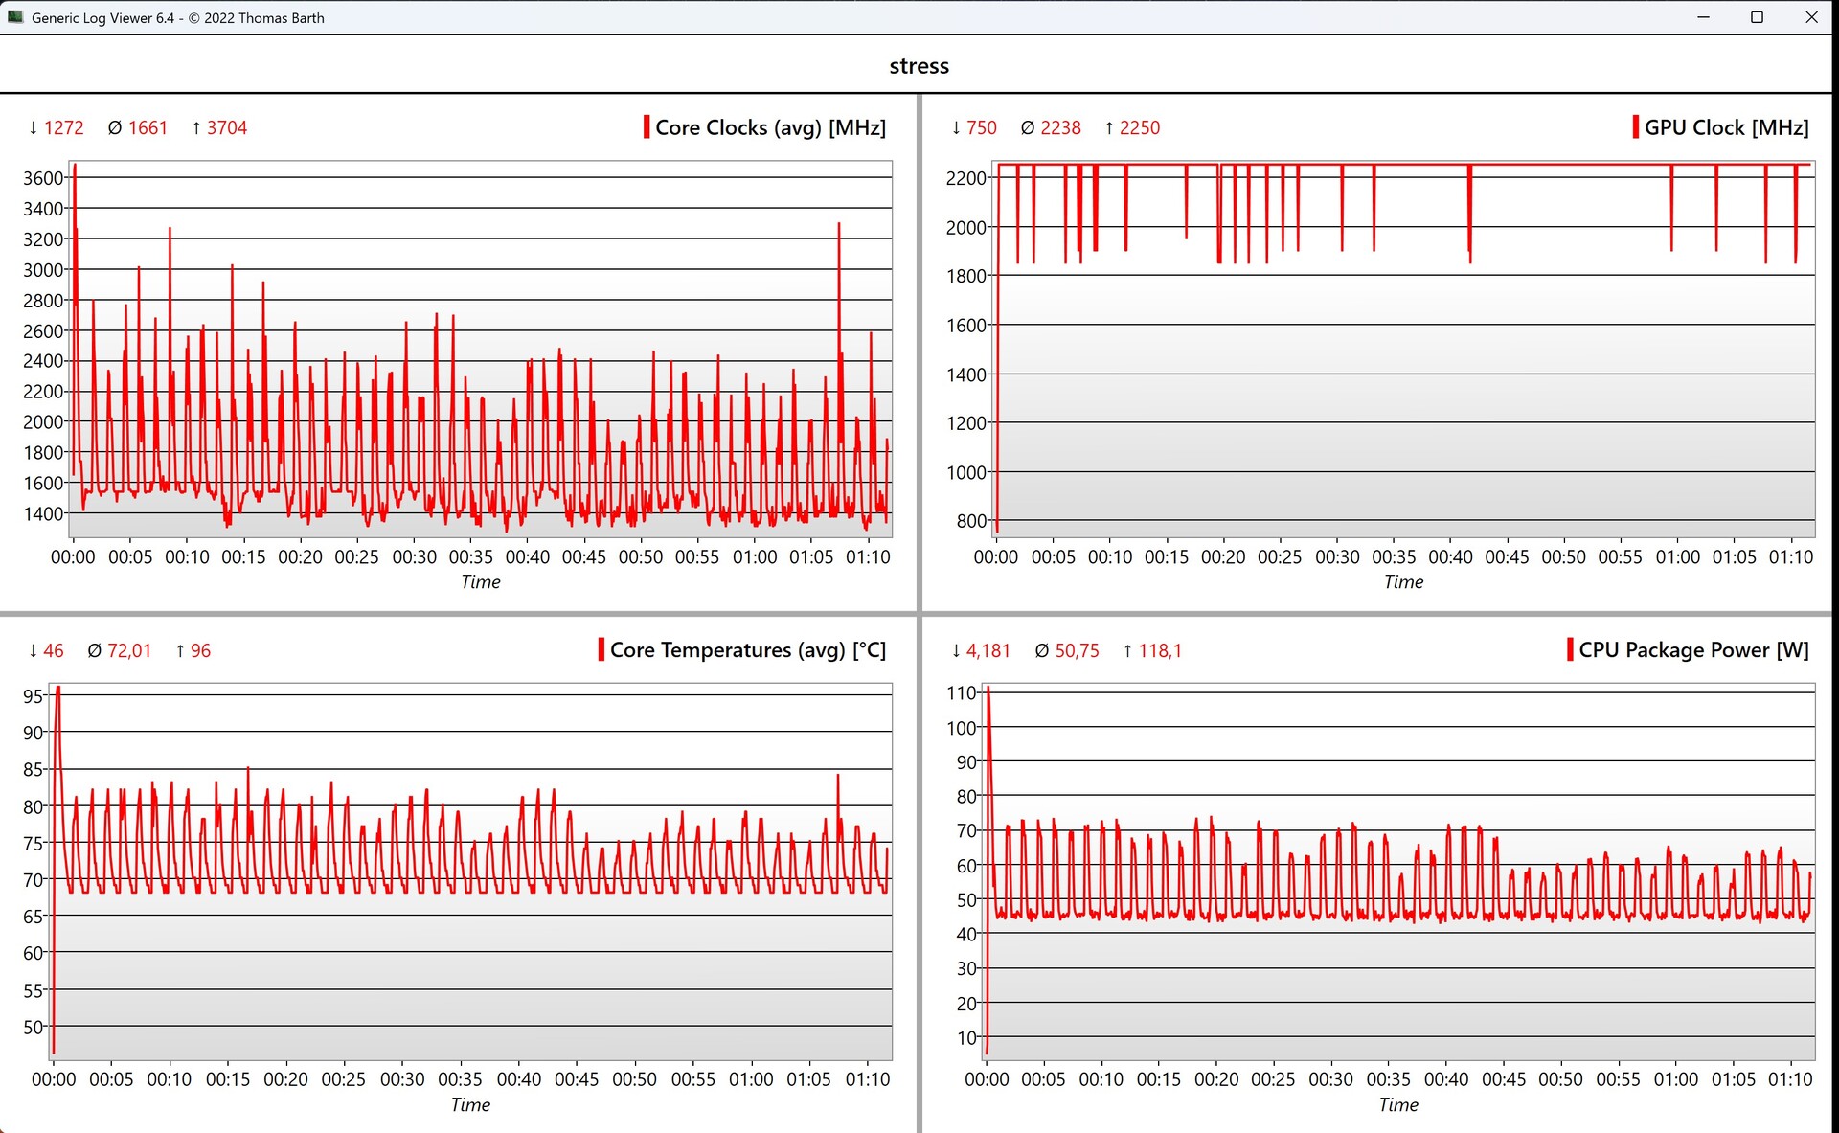Click the 'stress' chart title
Screen dimensions: 1839x1133
pyautogui.click(x=919, y=66)
